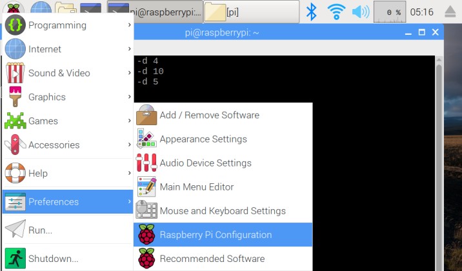The height and width of the screenshot is (271, 462).
Task: Click the terminal title bar pi@raspberrypi: ~
Action: click(x=222, y=32)
